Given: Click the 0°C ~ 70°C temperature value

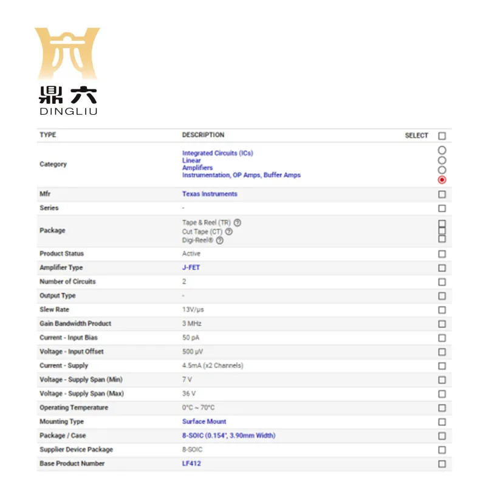Looking at the screenshot, I should [199, 408].
